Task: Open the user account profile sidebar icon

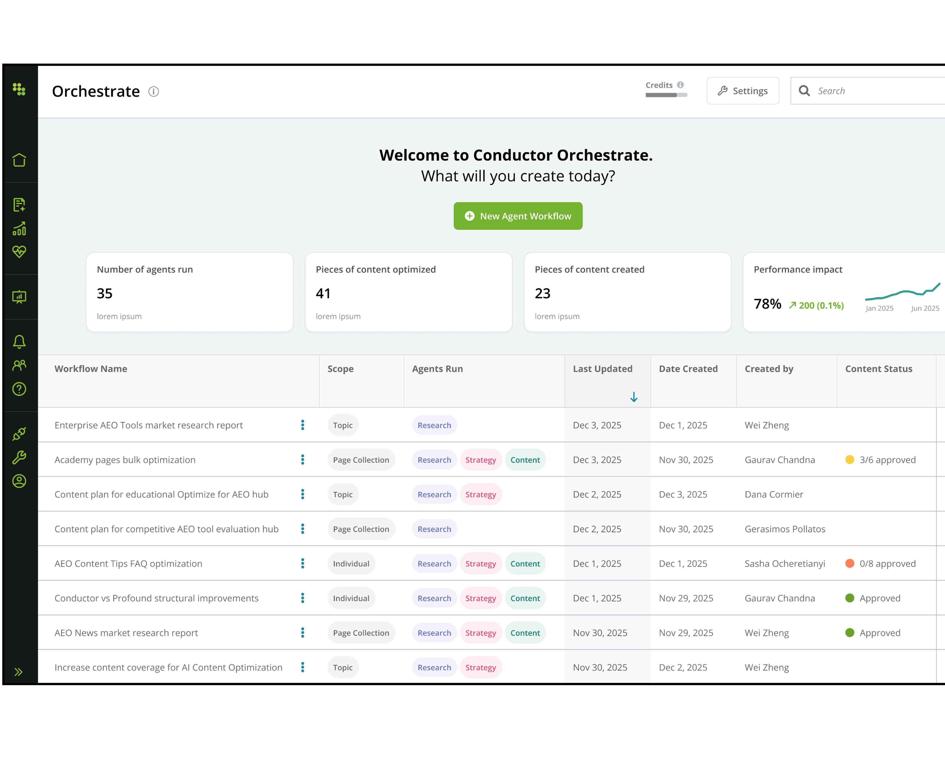Action: [x=19, y=481]
